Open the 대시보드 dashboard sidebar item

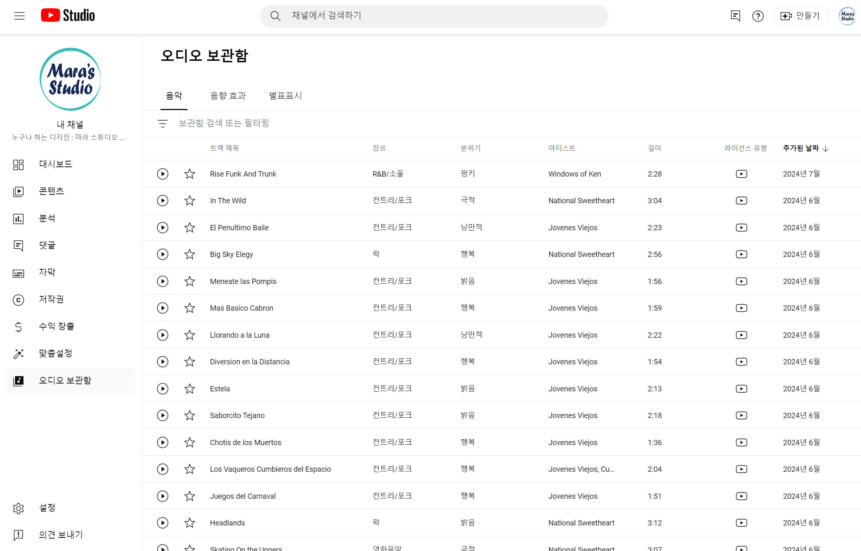(55, 164)
